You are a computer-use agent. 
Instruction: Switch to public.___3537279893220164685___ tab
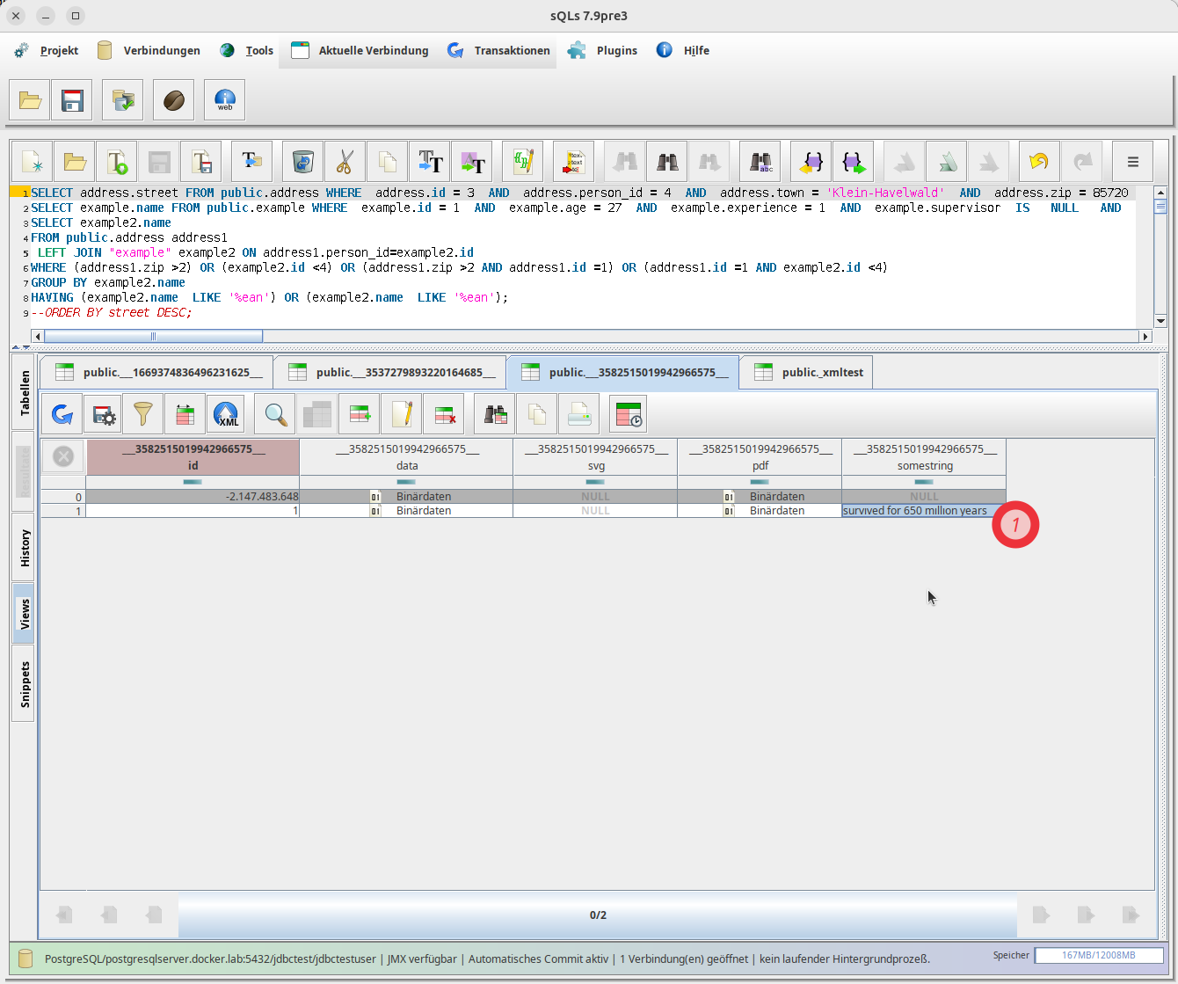[390, 372]
